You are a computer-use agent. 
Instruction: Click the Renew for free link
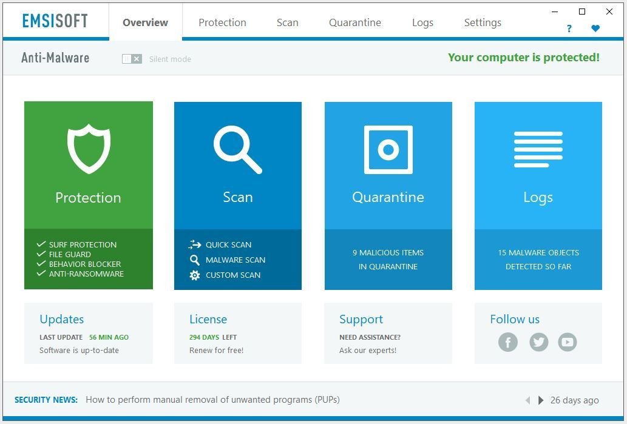216,350
